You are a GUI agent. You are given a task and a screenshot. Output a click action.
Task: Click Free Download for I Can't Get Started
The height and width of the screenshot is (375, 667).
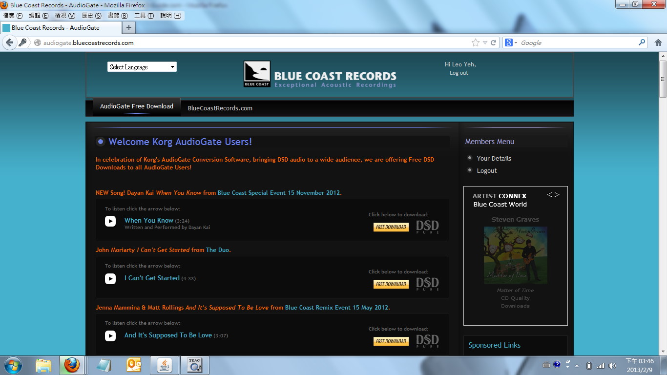391,284
